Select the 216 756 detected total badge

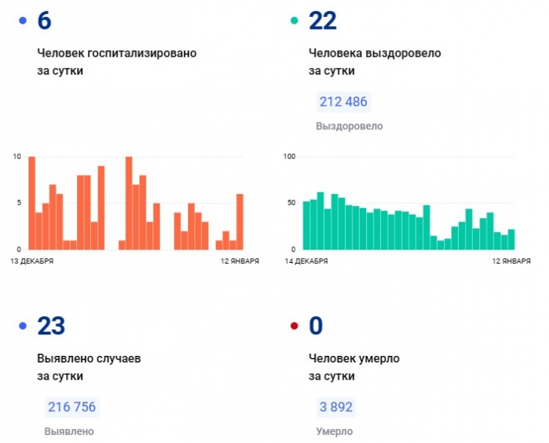72,407
